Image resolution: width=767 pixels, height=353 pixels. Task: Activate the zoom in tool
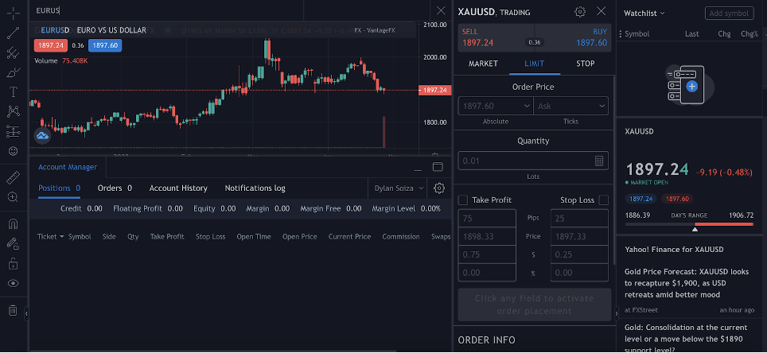point(14,197)
